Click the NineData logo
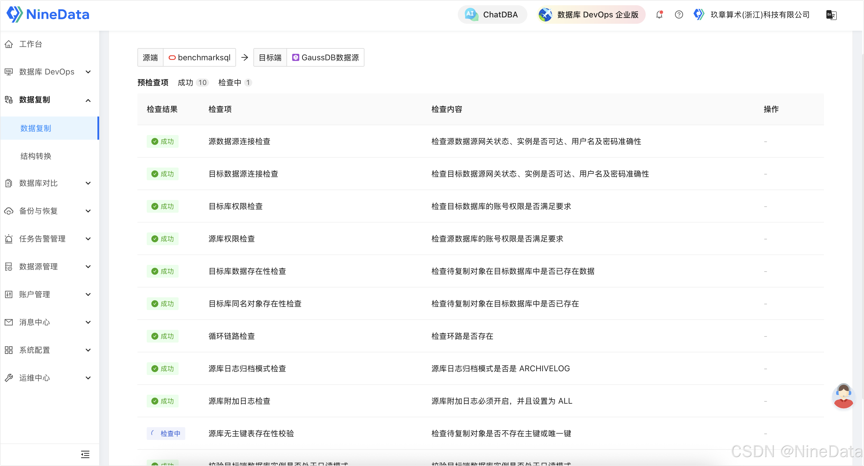The height and width of the screenshot is (466, 864). (x=48, y=14)
